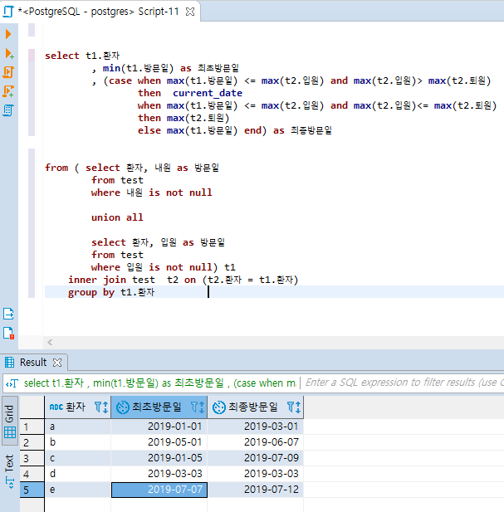Execute script in separate tabs icon
This screenshot has width=504, height=512.
pos(8,91)
